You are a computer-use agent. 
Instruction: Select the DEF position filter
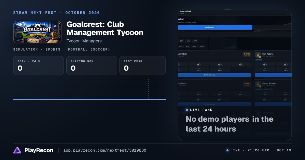tap(181, 41)
